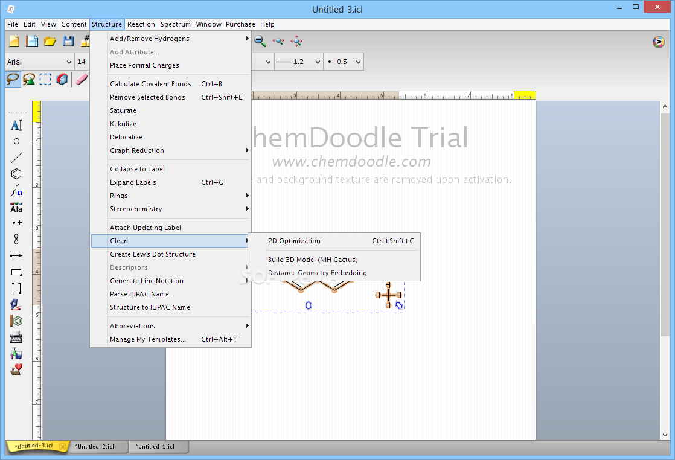Select the orbital shape tool
The height and width of the screenshot is (460, 675).
[16, 239]
